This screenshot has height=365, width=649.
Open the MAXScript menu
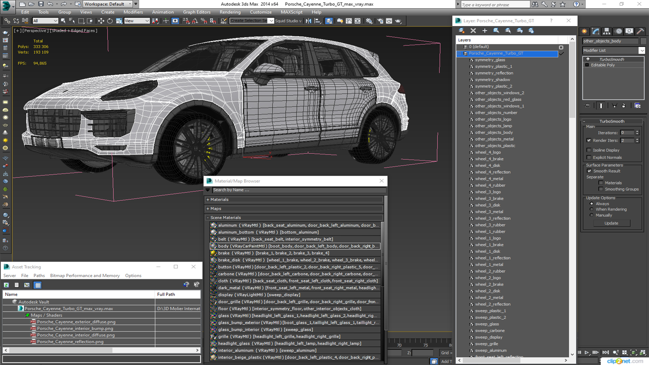point(291,12)
